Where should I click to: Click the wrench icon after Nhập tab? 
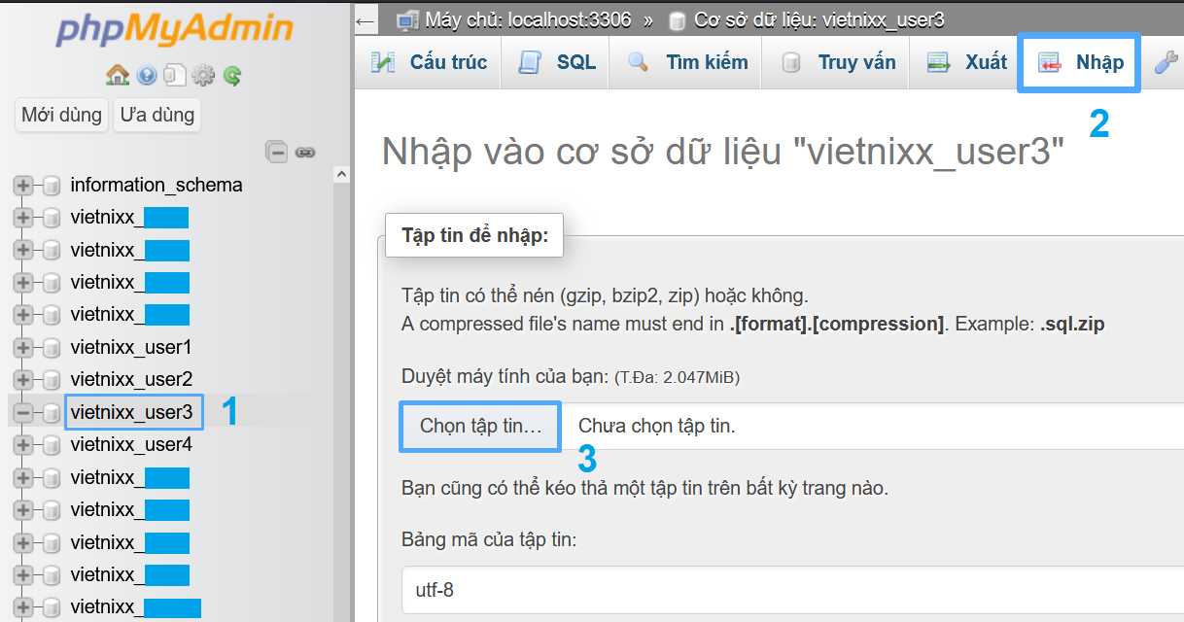[x=1165, y=63]
